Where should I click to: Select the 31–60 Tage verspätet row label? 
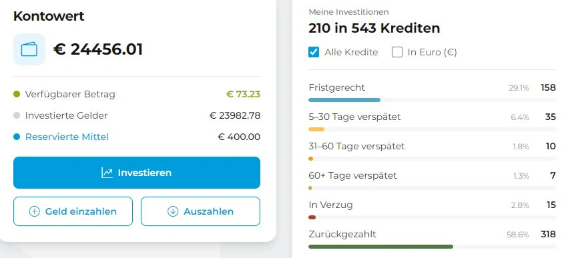coord(356,146)
